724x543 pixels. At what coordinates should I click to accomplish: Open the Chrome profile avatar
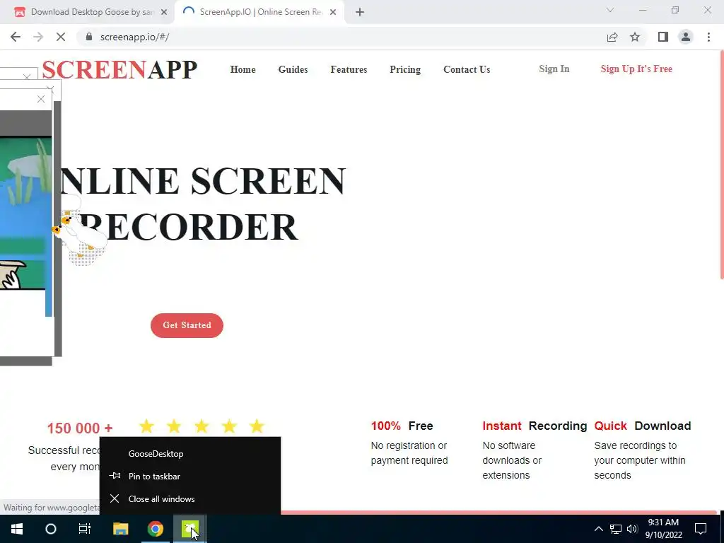coord(686,37)
